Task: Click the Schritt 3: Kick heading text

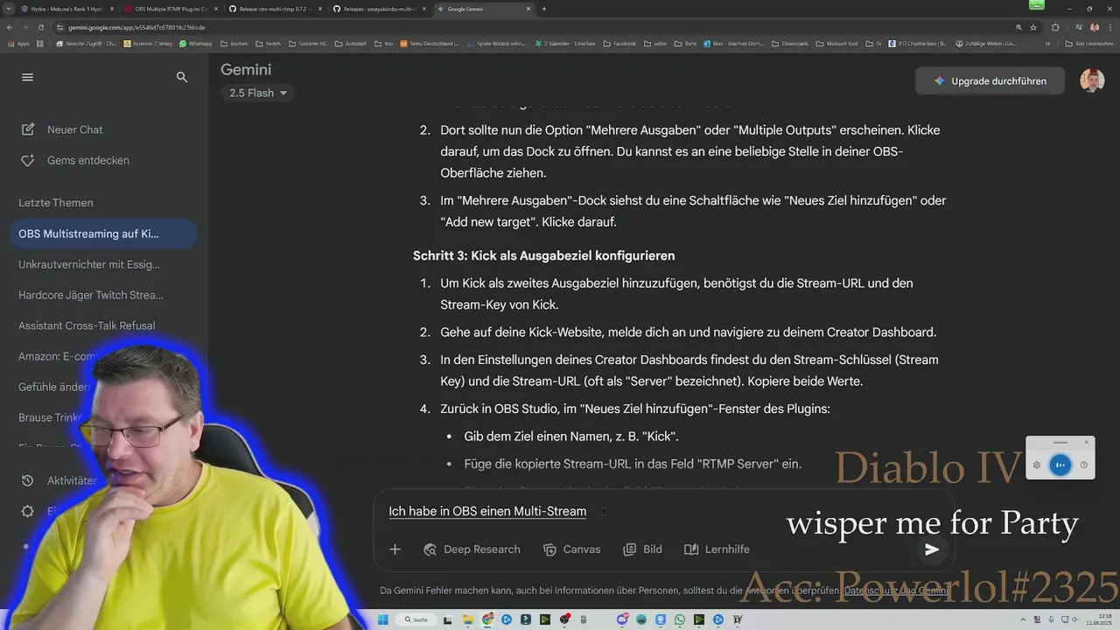Action: [x=543, y=255]
